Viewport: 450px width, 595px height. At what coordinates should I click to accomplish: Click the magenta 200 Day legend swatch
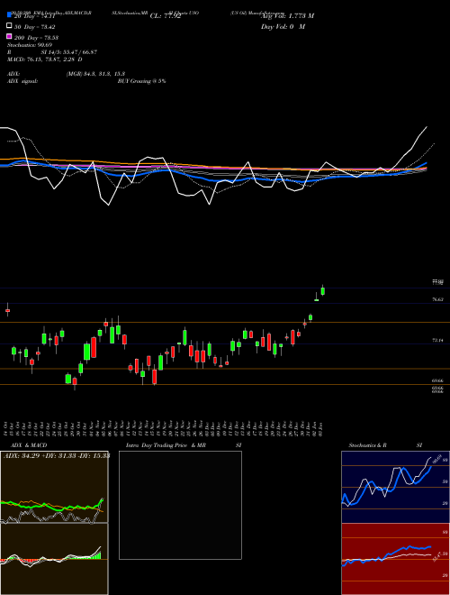click(x=9, y=36)
